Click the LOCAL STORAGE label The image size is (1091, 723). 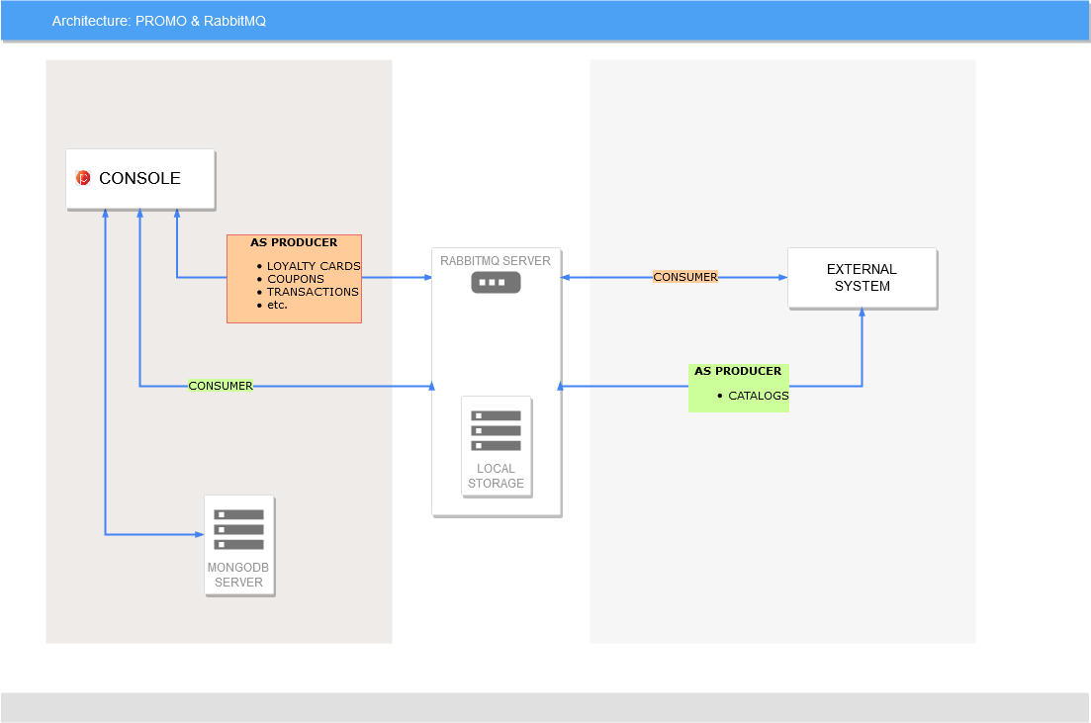[496, 476]
